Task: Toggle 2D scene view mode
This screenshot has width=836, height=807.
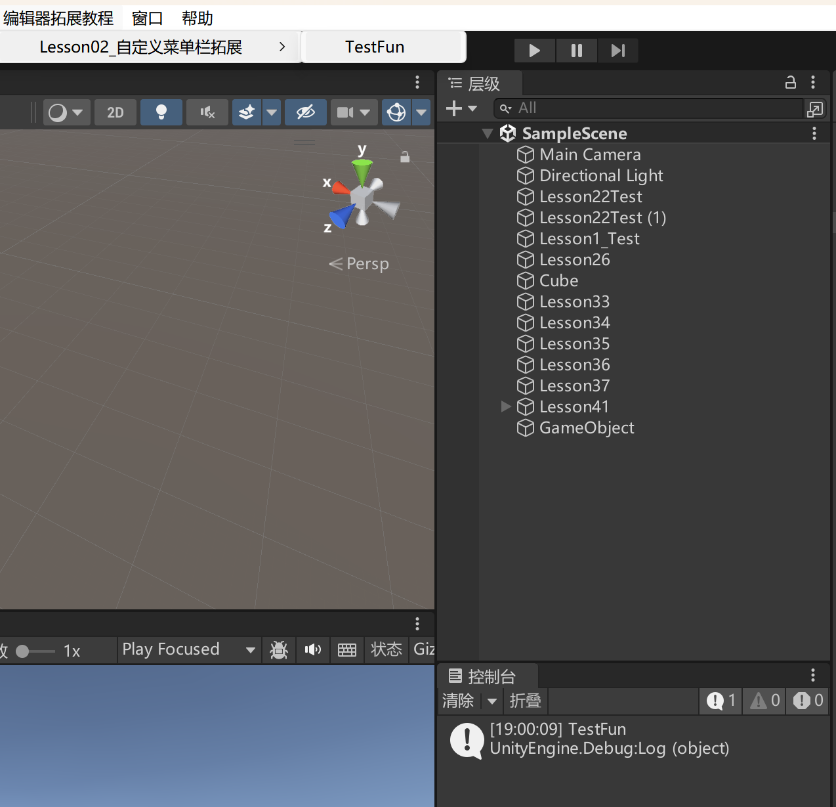Action: tap(115, 112)
